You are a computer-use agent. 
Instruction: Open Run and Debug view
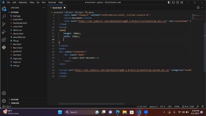(x=4, y=32)
